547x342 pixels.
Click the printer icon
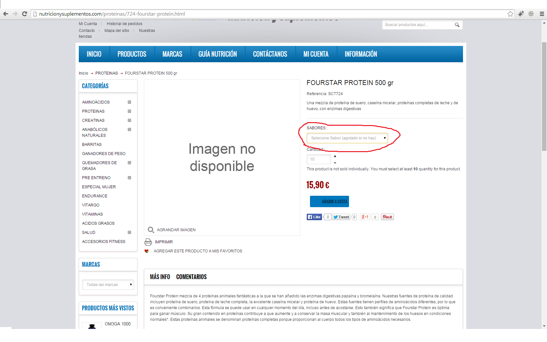(x=148, y=242)
